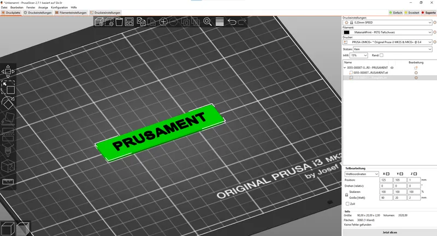Click Split to parts icon
This screenshot has width=437, height=236.
tap(196, 22)
